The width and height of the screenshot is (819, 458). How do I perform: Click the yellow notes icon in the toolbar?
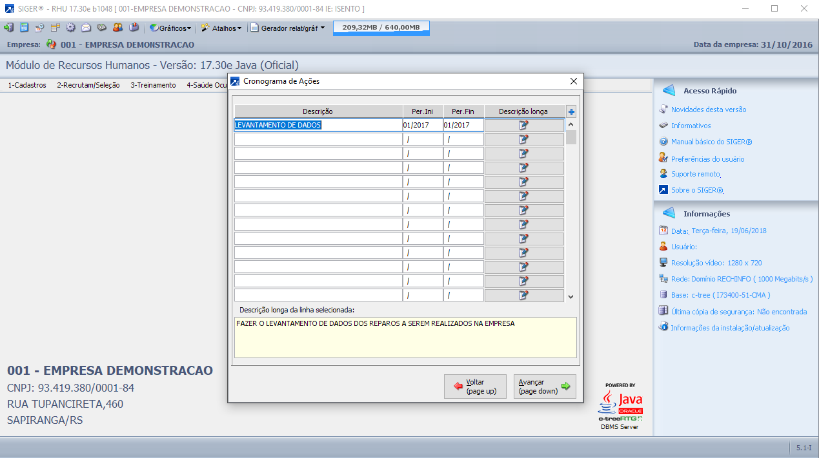click(55, 28)
